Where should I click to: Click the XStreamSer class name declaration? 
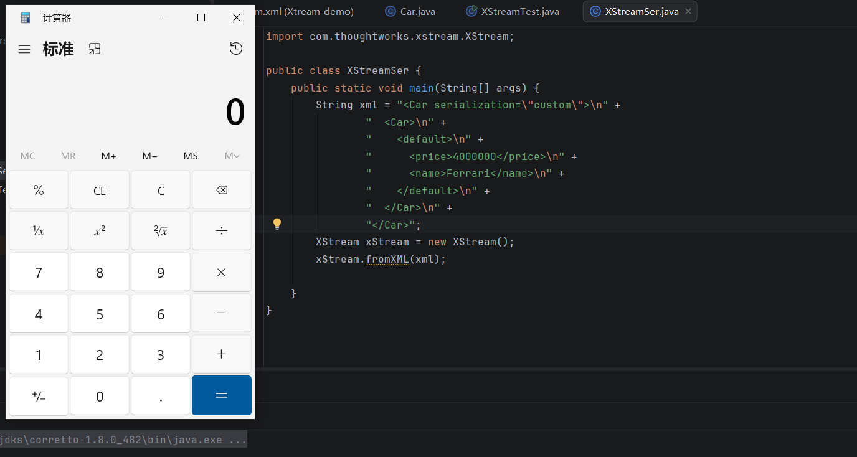(x=377, y=70)
